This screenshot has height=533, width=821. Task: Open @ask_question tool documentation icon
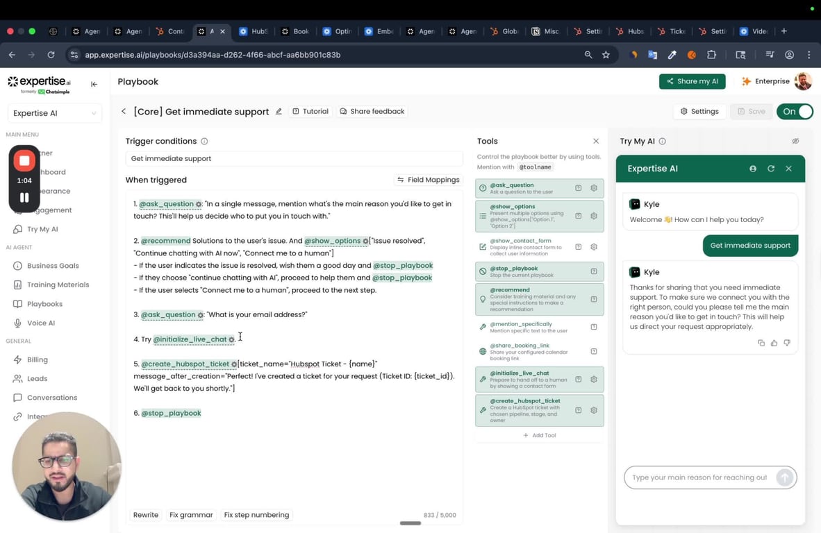tap(579, 188)
